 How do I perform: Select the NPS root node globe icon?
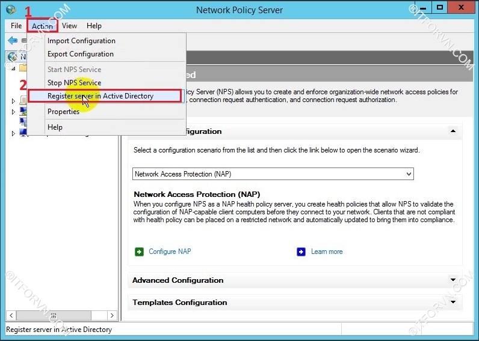pyautogui.click(x=11, y=56)
